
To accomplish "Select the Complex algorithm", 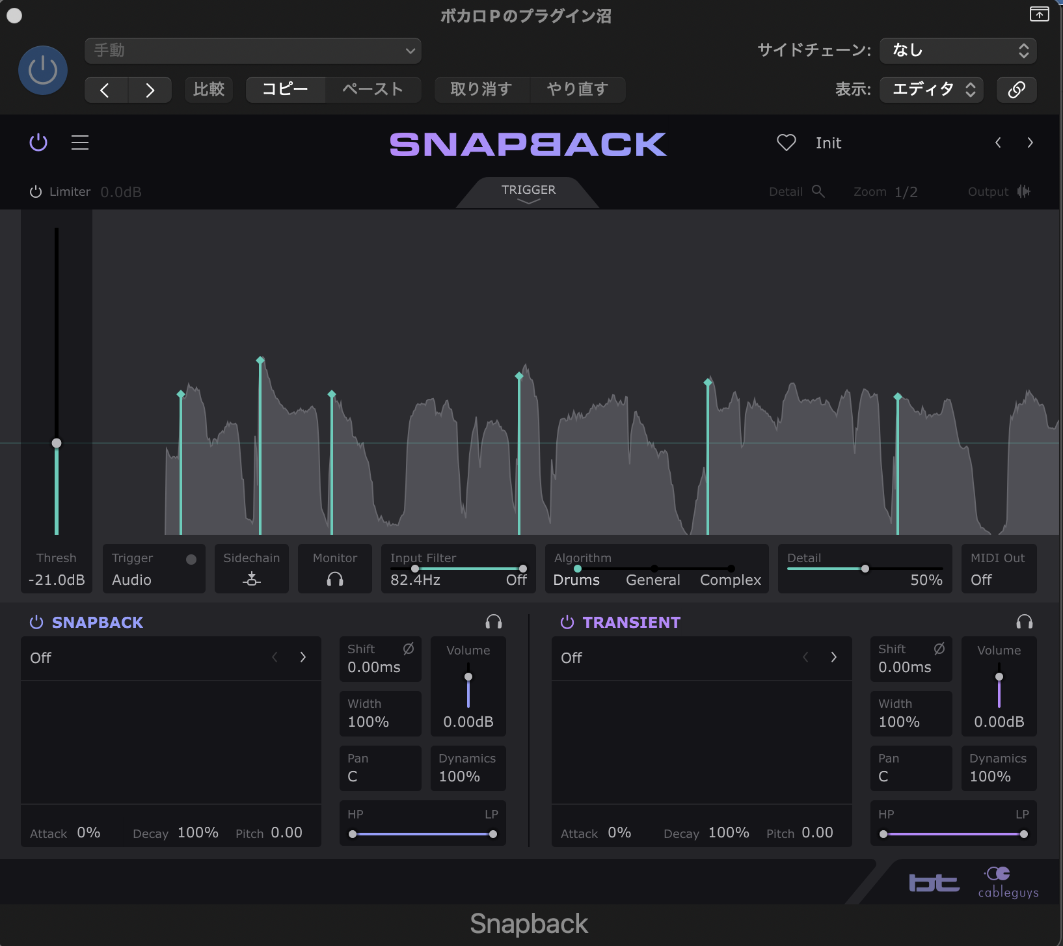I will (731, 580).
